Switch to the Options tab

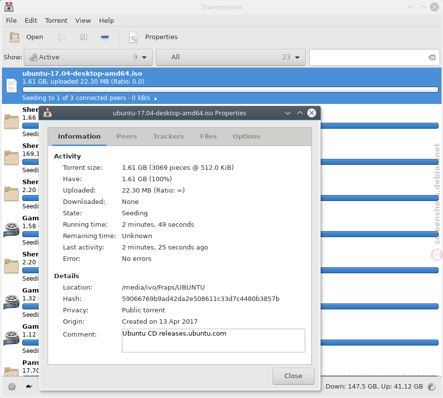246,136
